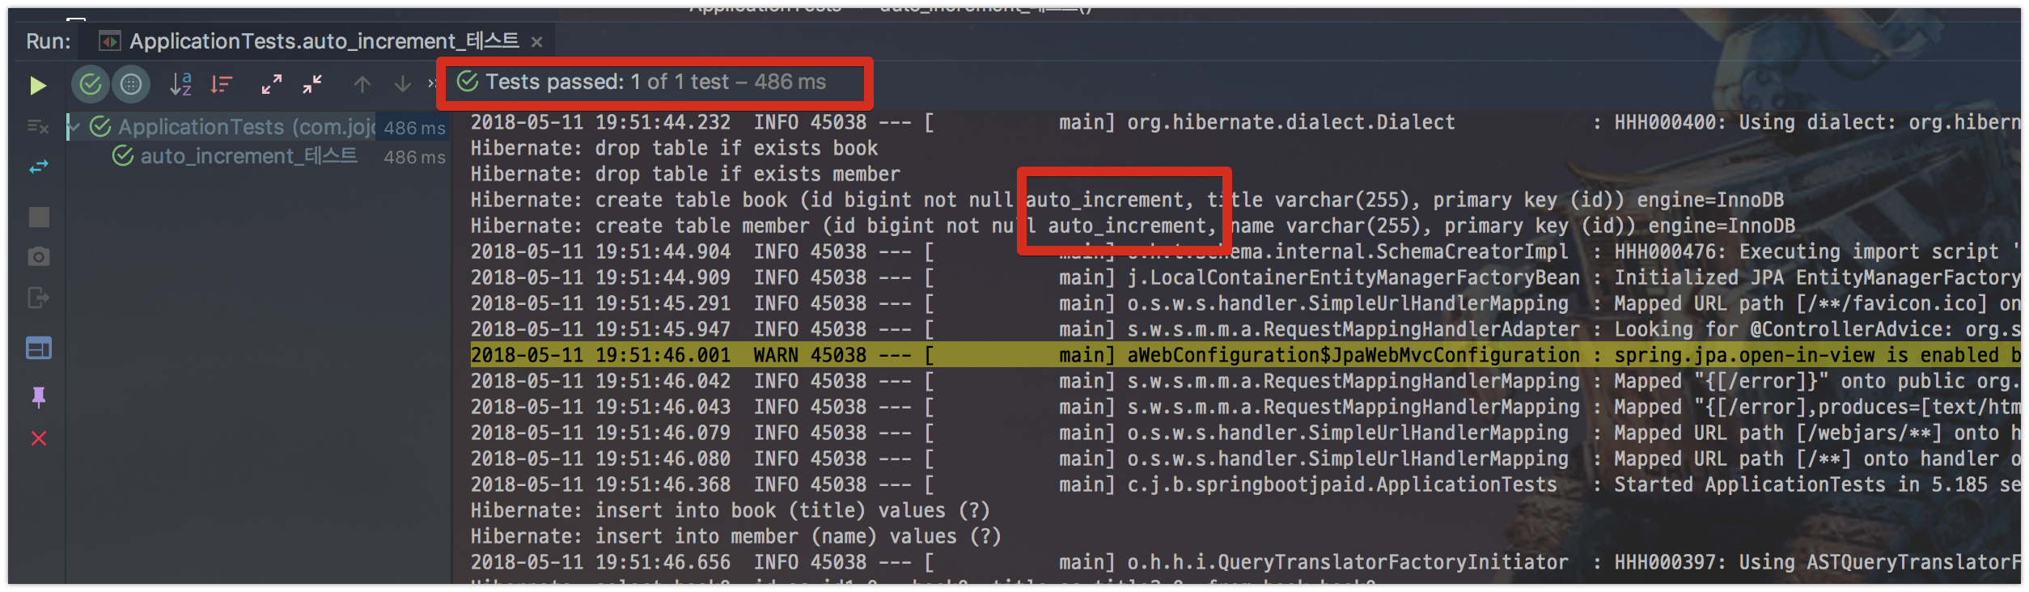
Task: Click the 'create table member' Hibernate line
Action: point(1133,226)
